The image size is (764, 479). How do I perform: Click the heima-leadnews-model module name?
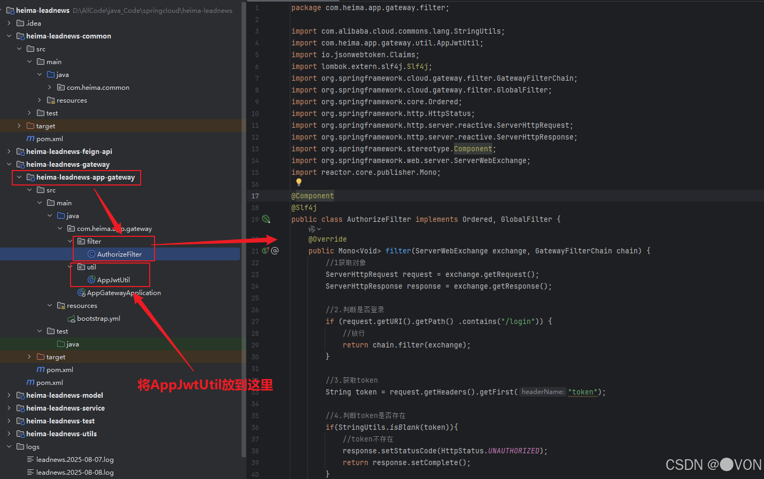point(65,396)
